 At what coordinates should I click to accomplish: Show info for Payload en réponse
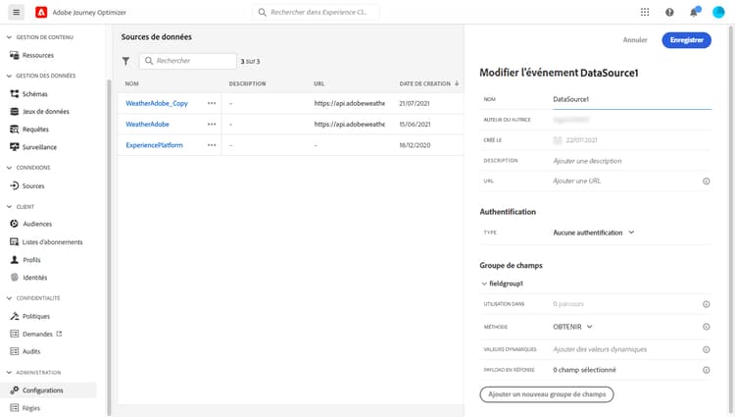pyautogui.click(x=706, y=370)
